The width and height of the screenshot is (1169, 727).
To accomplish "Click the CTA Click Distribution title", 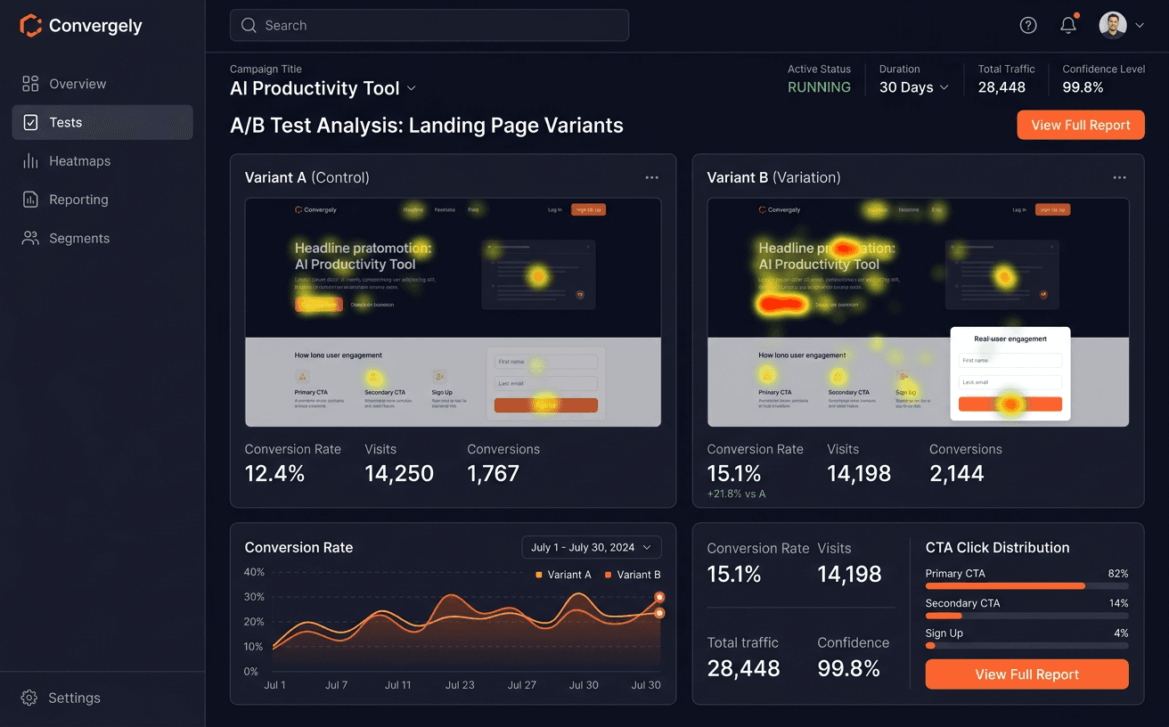I will pos(998,548).
